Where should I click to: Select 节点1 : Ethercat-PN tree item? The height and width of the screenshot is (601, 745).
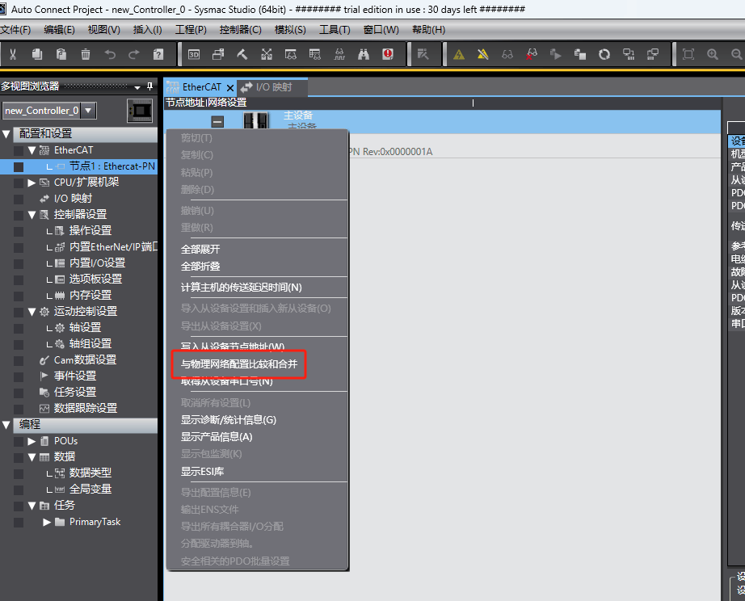point(112,166)
